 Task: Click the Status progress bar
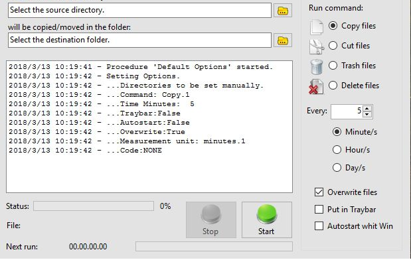[x=94, y=206]
